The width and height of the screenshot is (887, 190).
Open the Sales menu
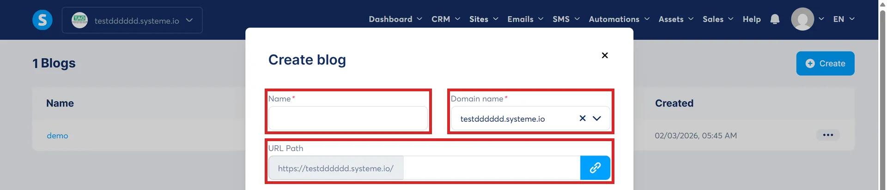click(x=718, y=19)
